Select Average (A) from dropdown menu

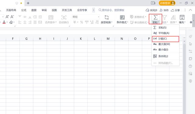(x=165, y=33)
